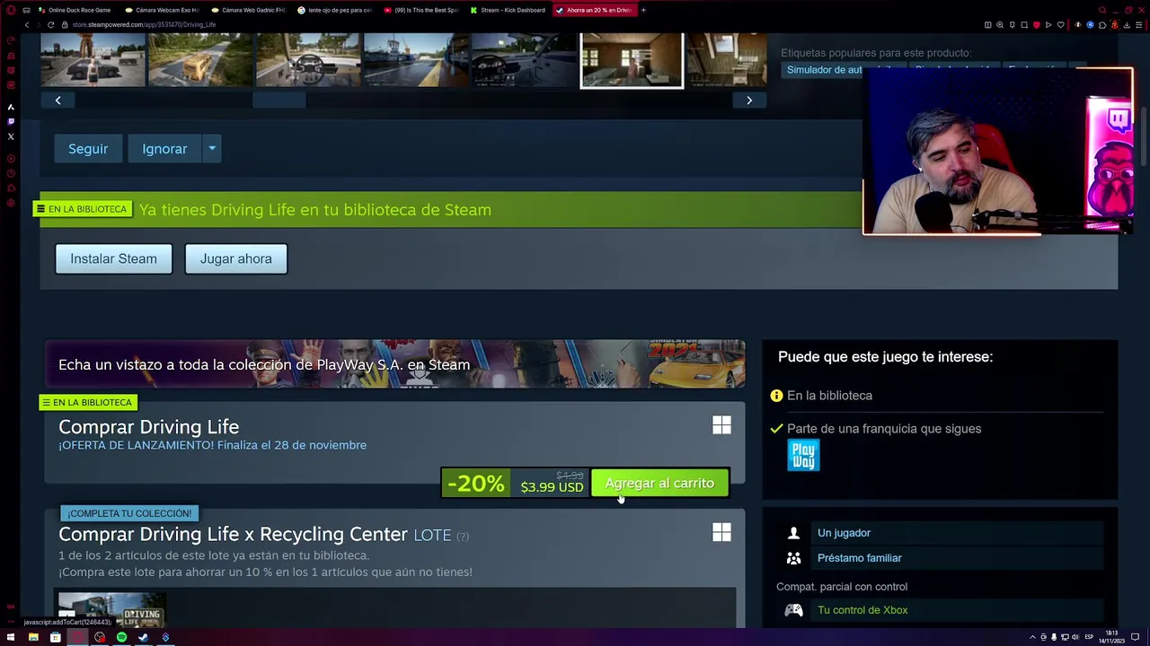
Task: Open X (Twitter) icon in browser sidebar
Action: 11,136
